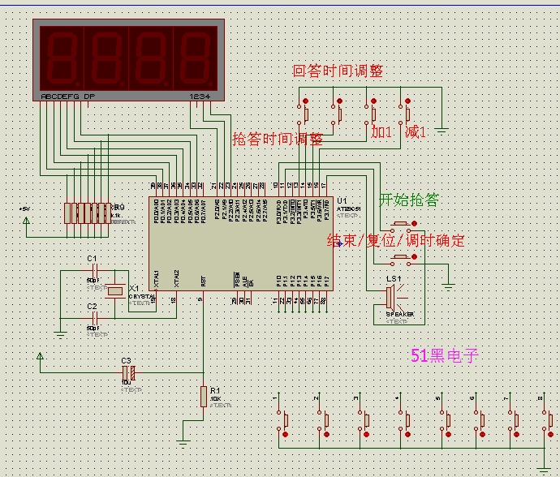Select the LS1 speaker component
The image size is (560, 477).
point(396,297)
